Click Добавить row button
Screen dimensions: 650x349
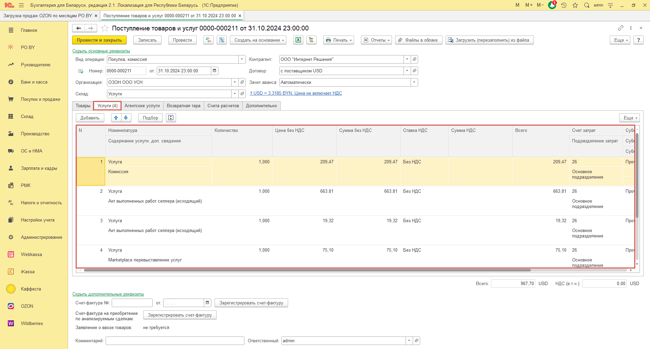point(90,118)
